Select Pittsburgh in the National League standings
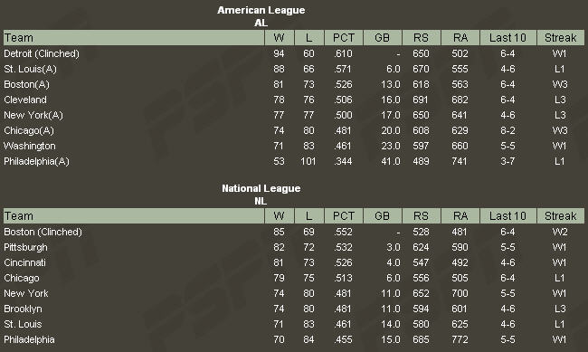588x352 pixels. (25, 247)
